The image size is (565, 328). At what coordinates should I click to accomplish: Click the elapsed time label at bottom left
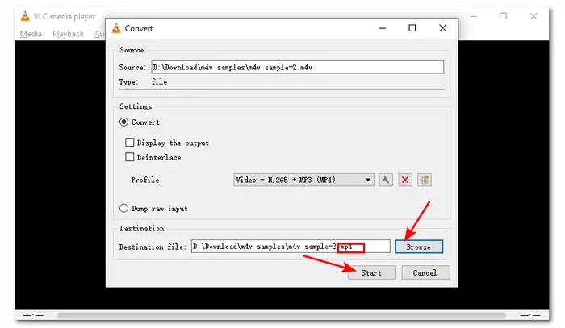pyautogui.click(x=33, y=316)
